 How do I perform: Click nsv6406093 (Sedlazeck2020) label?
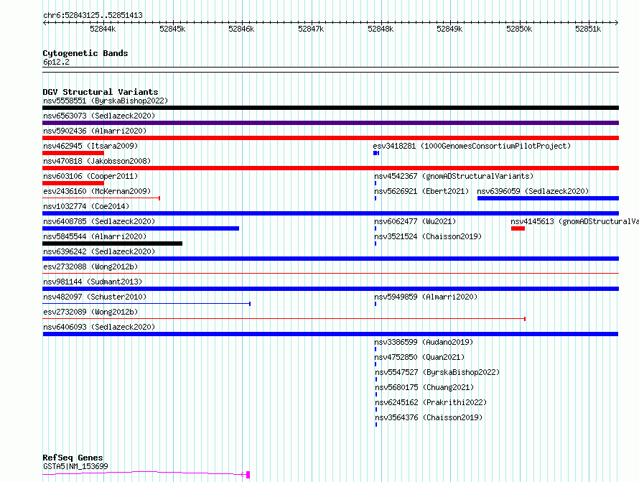point(99,327)
